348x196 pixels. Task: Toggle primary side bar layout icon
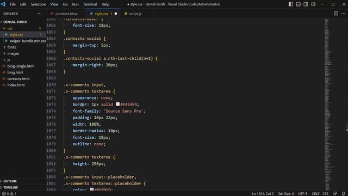[x=291, y=4]
